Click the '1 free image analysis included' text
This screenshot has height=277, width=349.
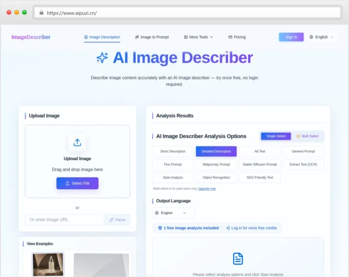[191, 228]
